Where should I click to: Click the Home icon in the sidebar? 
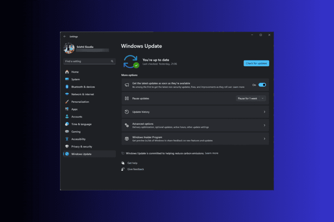tap(67, 72)
